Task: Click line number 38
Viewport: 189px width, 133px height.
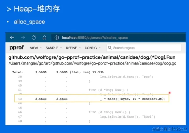Action: point(20,77)
